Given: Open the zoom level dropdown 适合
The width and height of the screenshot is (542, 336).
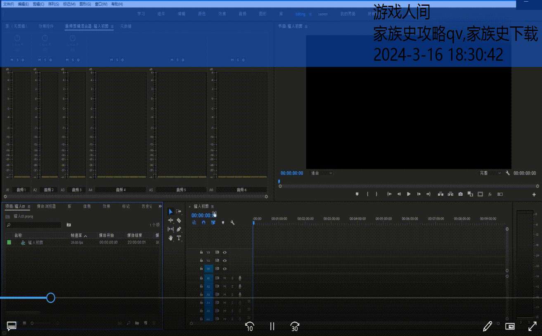Looking at the screenshot, I should coord(322,173).
